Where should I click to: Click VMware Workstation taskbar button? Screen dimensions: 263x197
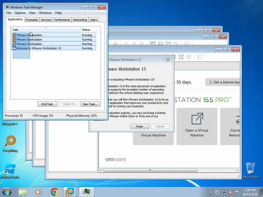pyautogui.click(x=69, y=192)
